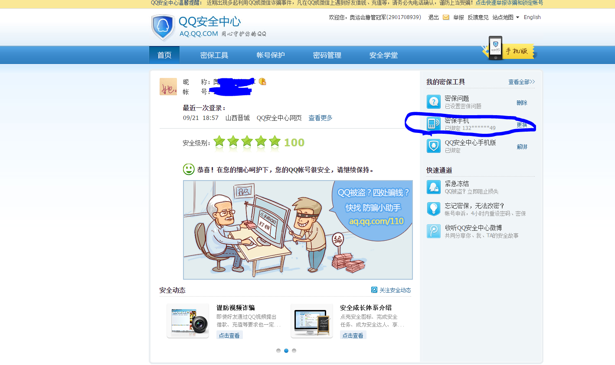Click the 密保问题 tool title
The width and height of the screenshot is (615, 365).
(x=457, y=98)
